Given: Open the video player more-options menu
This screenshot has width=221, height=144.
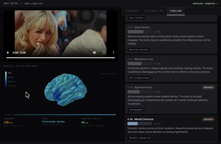Looking at the screenshot, I should click(x=114, y=52).
